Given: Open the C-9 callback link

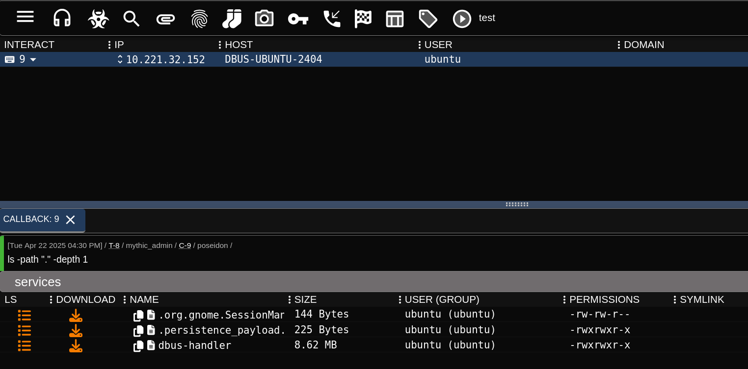Looking at the screenshot, I should click(185, 246).
